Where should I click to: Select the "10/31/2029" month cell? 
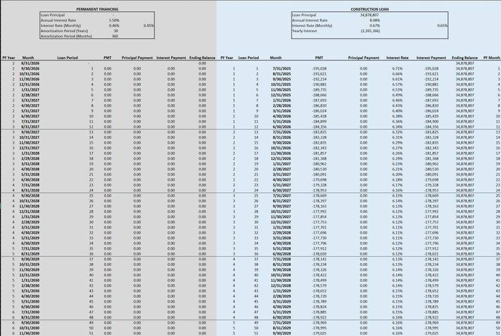tap(29, 265)
